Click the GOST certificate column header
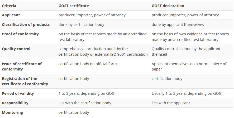Viewport: 234px width, 118px height. pyautogui.click(x=74, y=6)
